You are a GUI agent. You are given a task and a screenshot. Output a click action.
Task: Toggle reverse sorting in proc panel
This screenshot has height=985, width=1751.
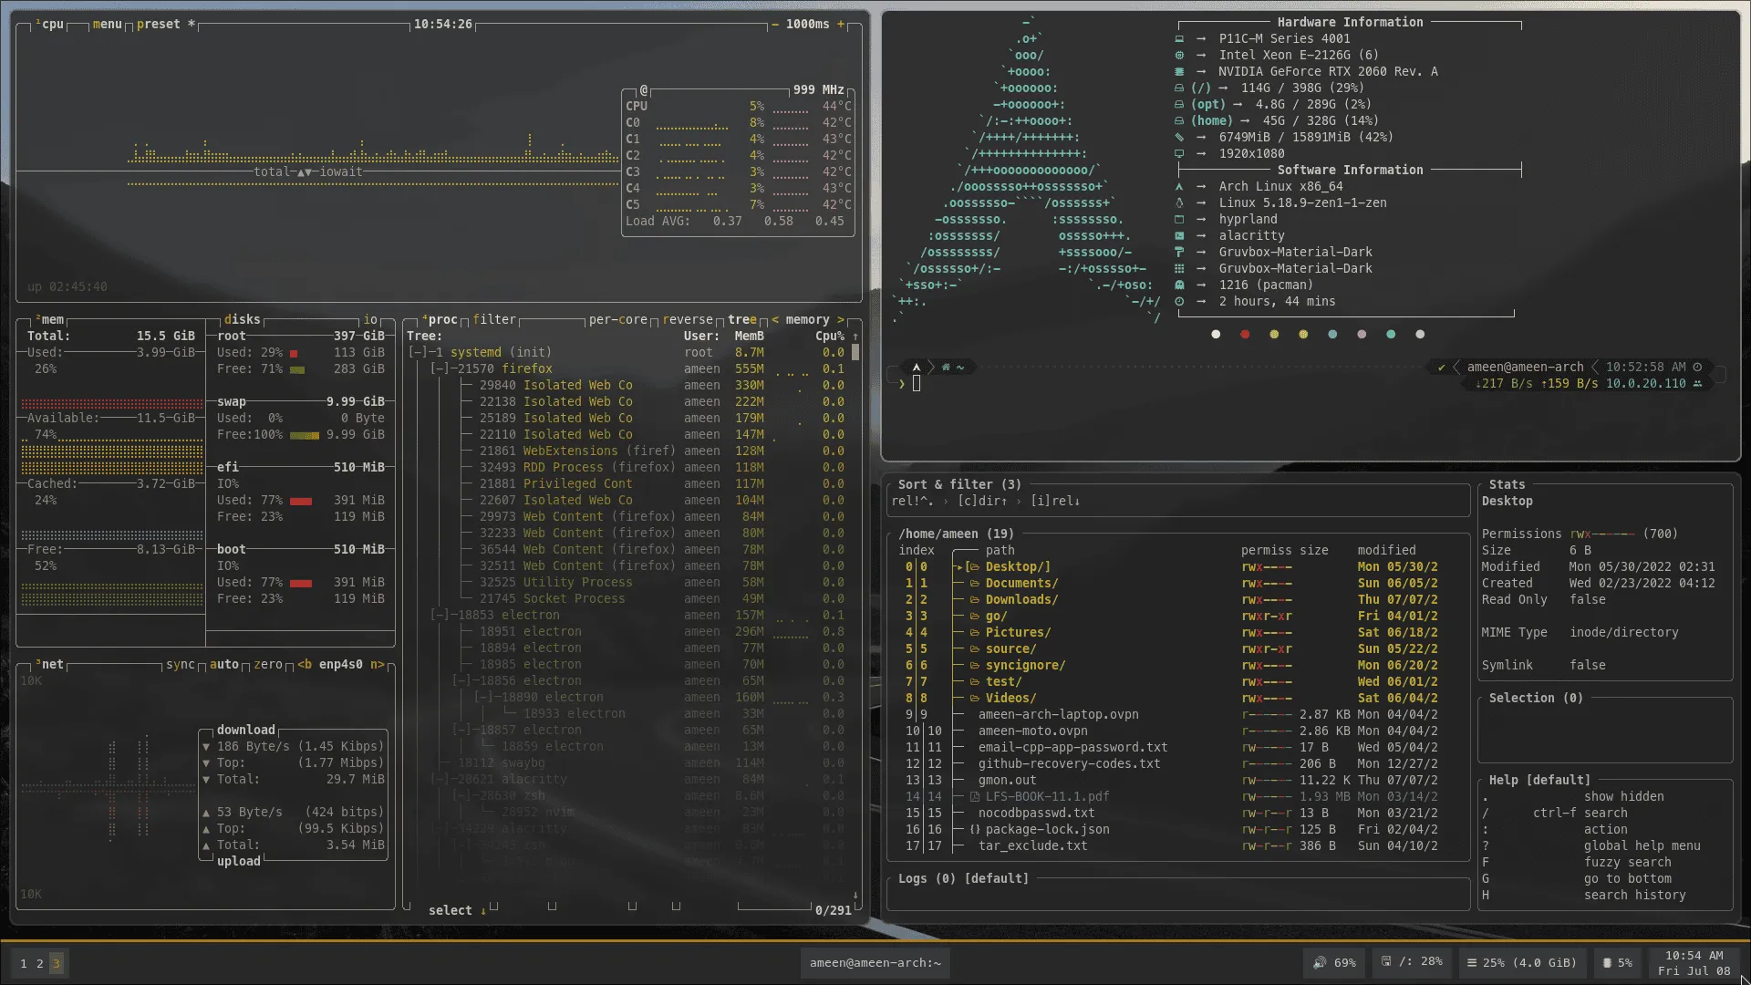(687, 320)
